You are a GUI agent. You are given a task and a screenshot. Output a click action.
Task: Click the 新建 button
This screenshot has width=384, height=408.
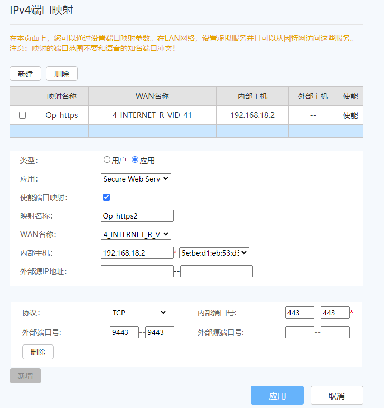25,74
